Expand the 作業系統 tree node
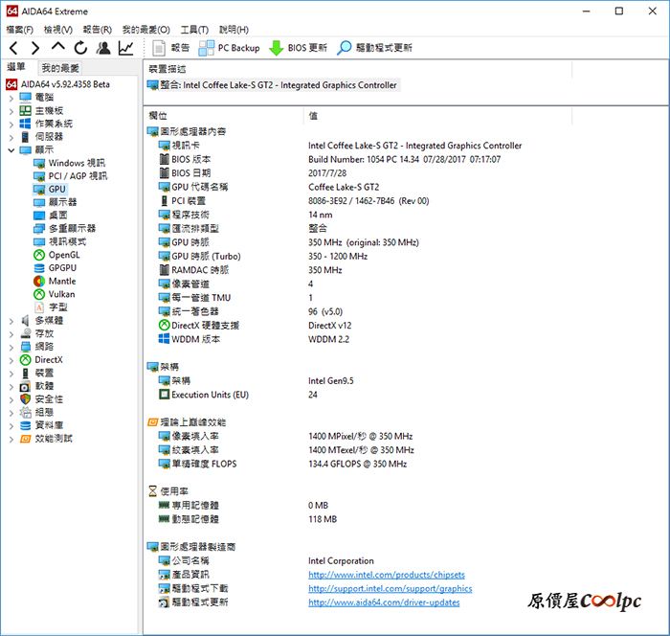The image size is (670, 636). point(11,125)
